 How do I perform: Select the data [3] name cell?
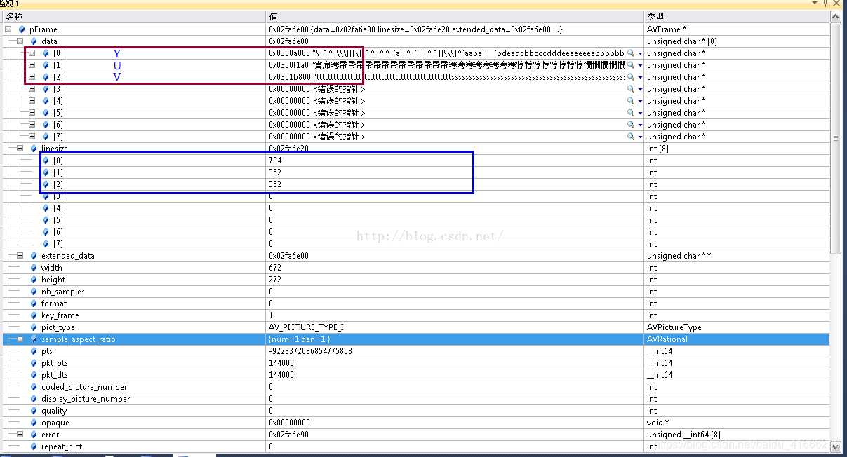tap(58, 89)
